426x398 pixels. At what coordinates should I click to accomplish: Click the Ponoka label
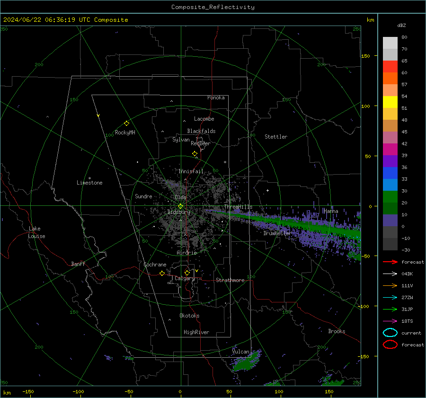pyautogui.click(x=216, y=97)
